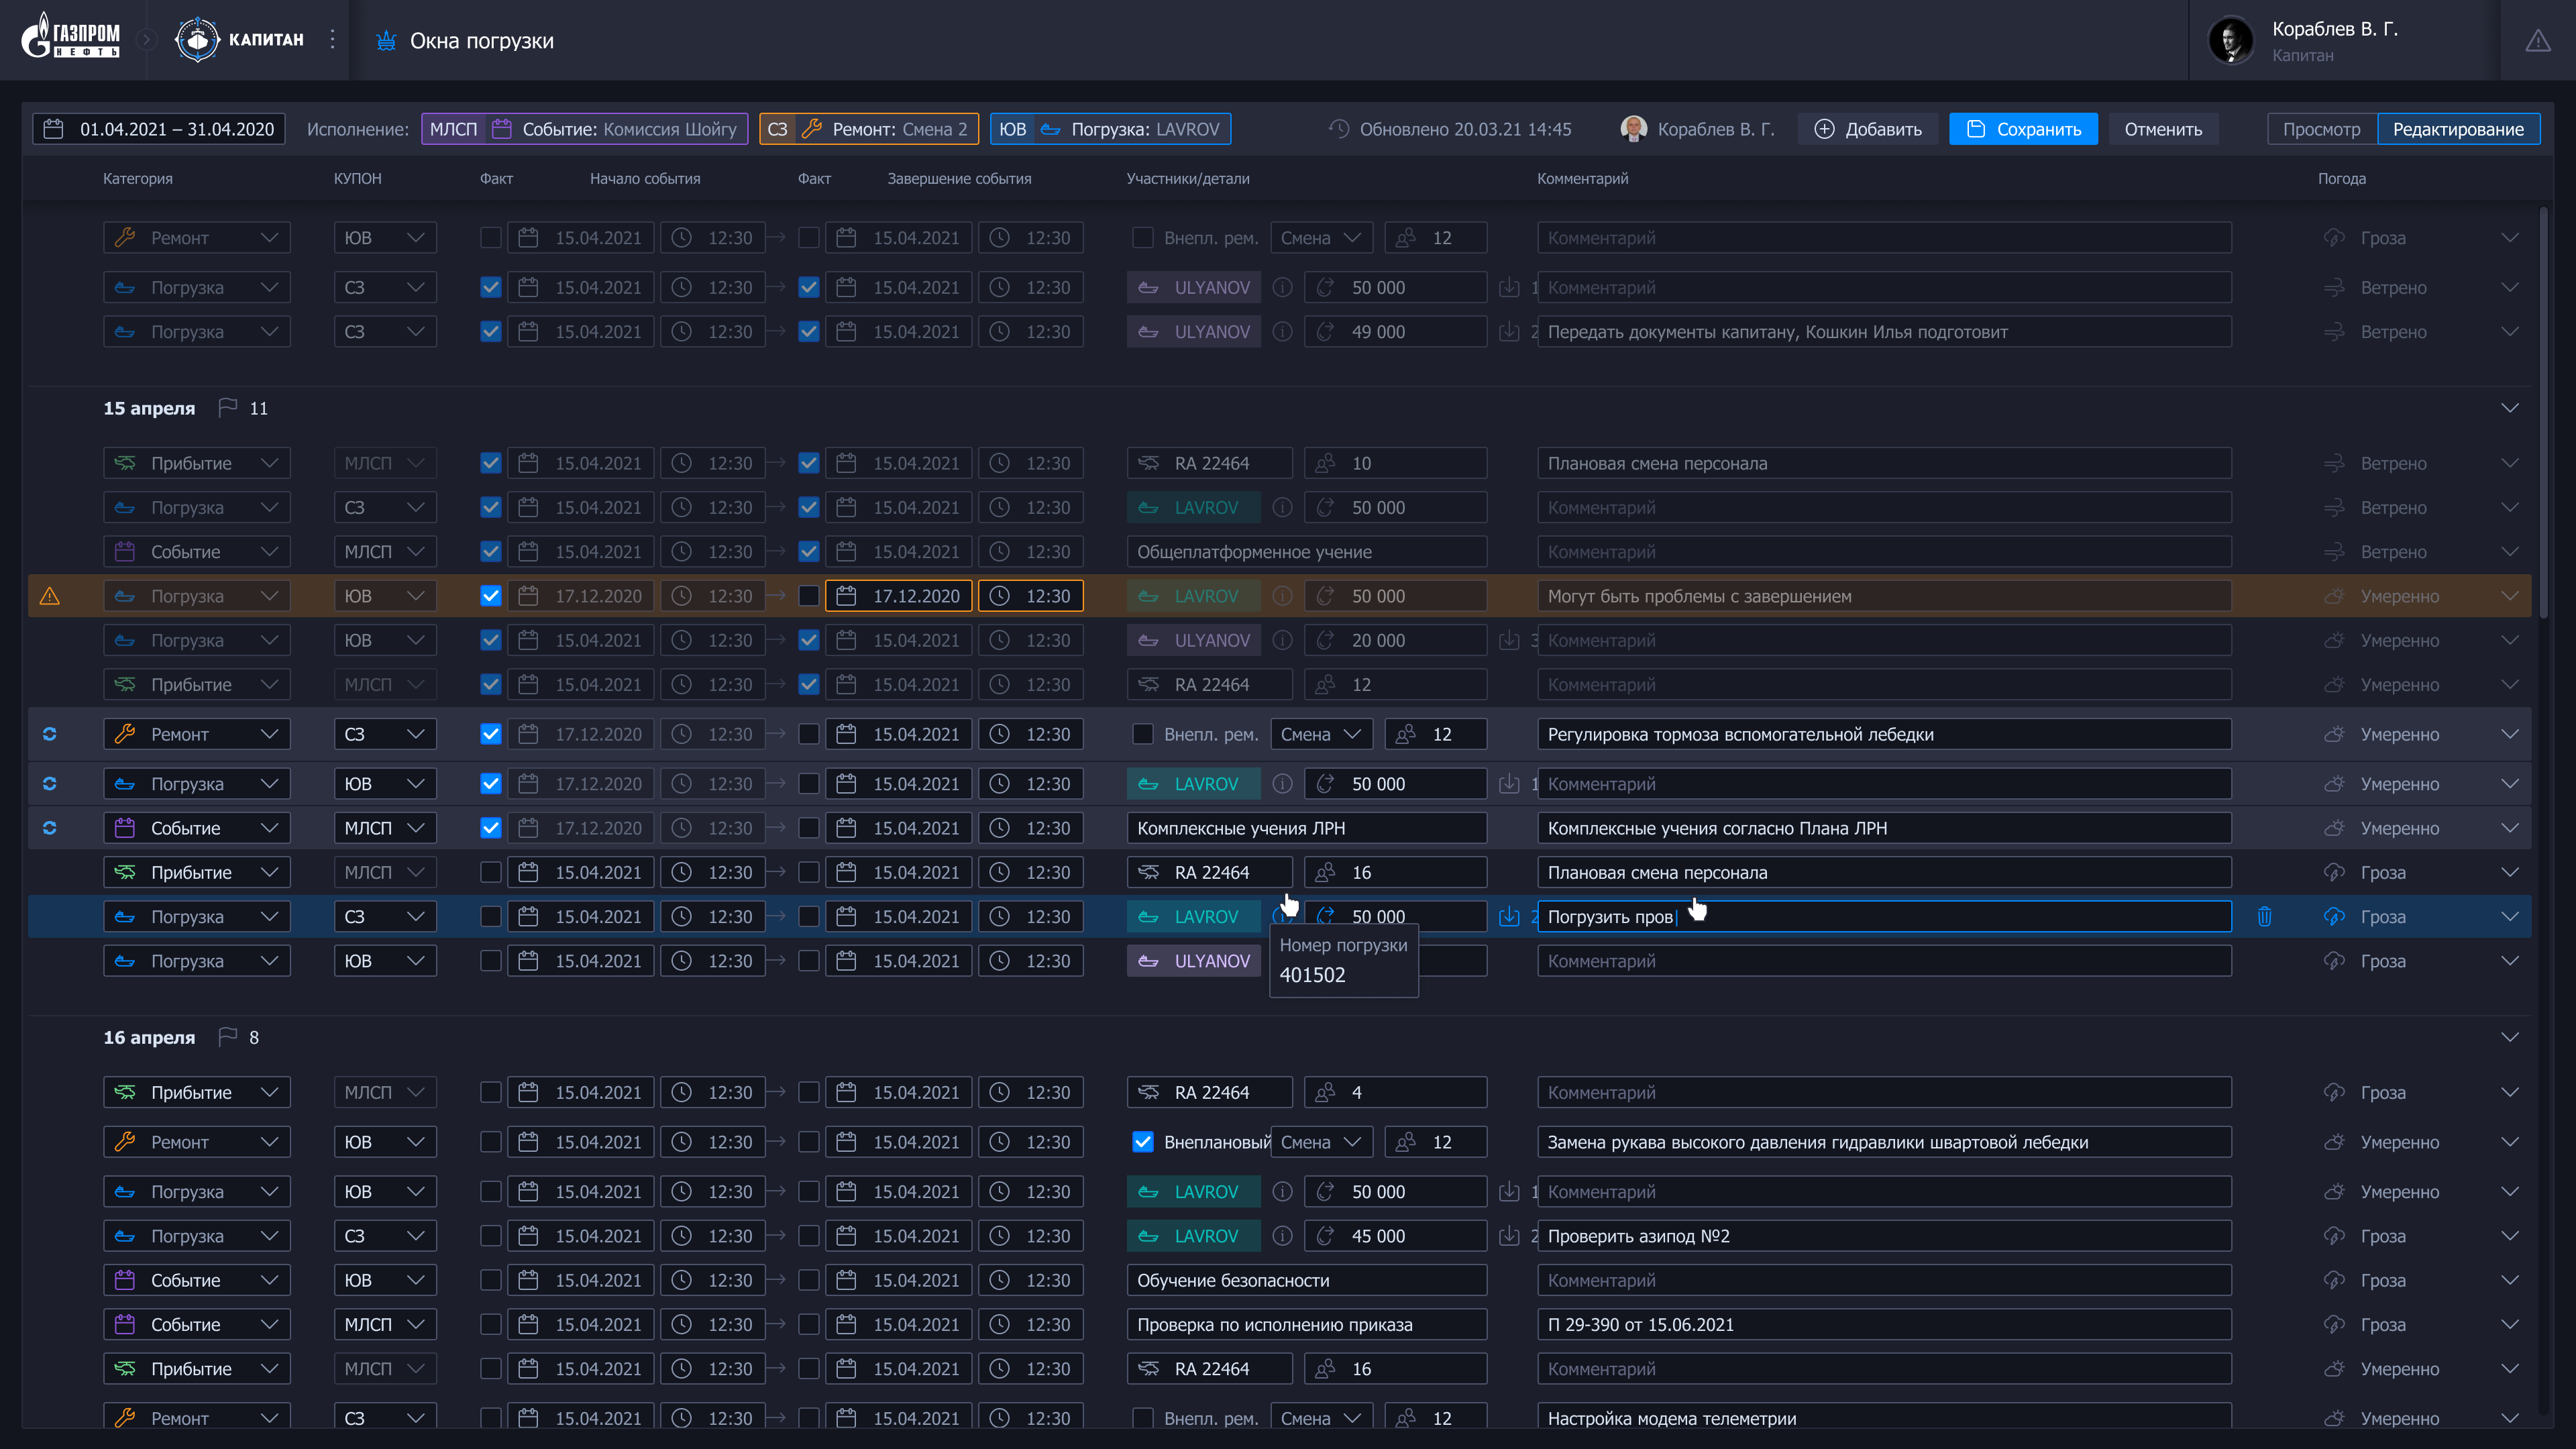Click the Добавить button

1867,129
